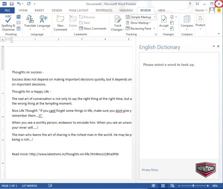The height and width of the screenshot is (189, 223).
Task: Jump to Previous Change icon
Action: point(172,23)
